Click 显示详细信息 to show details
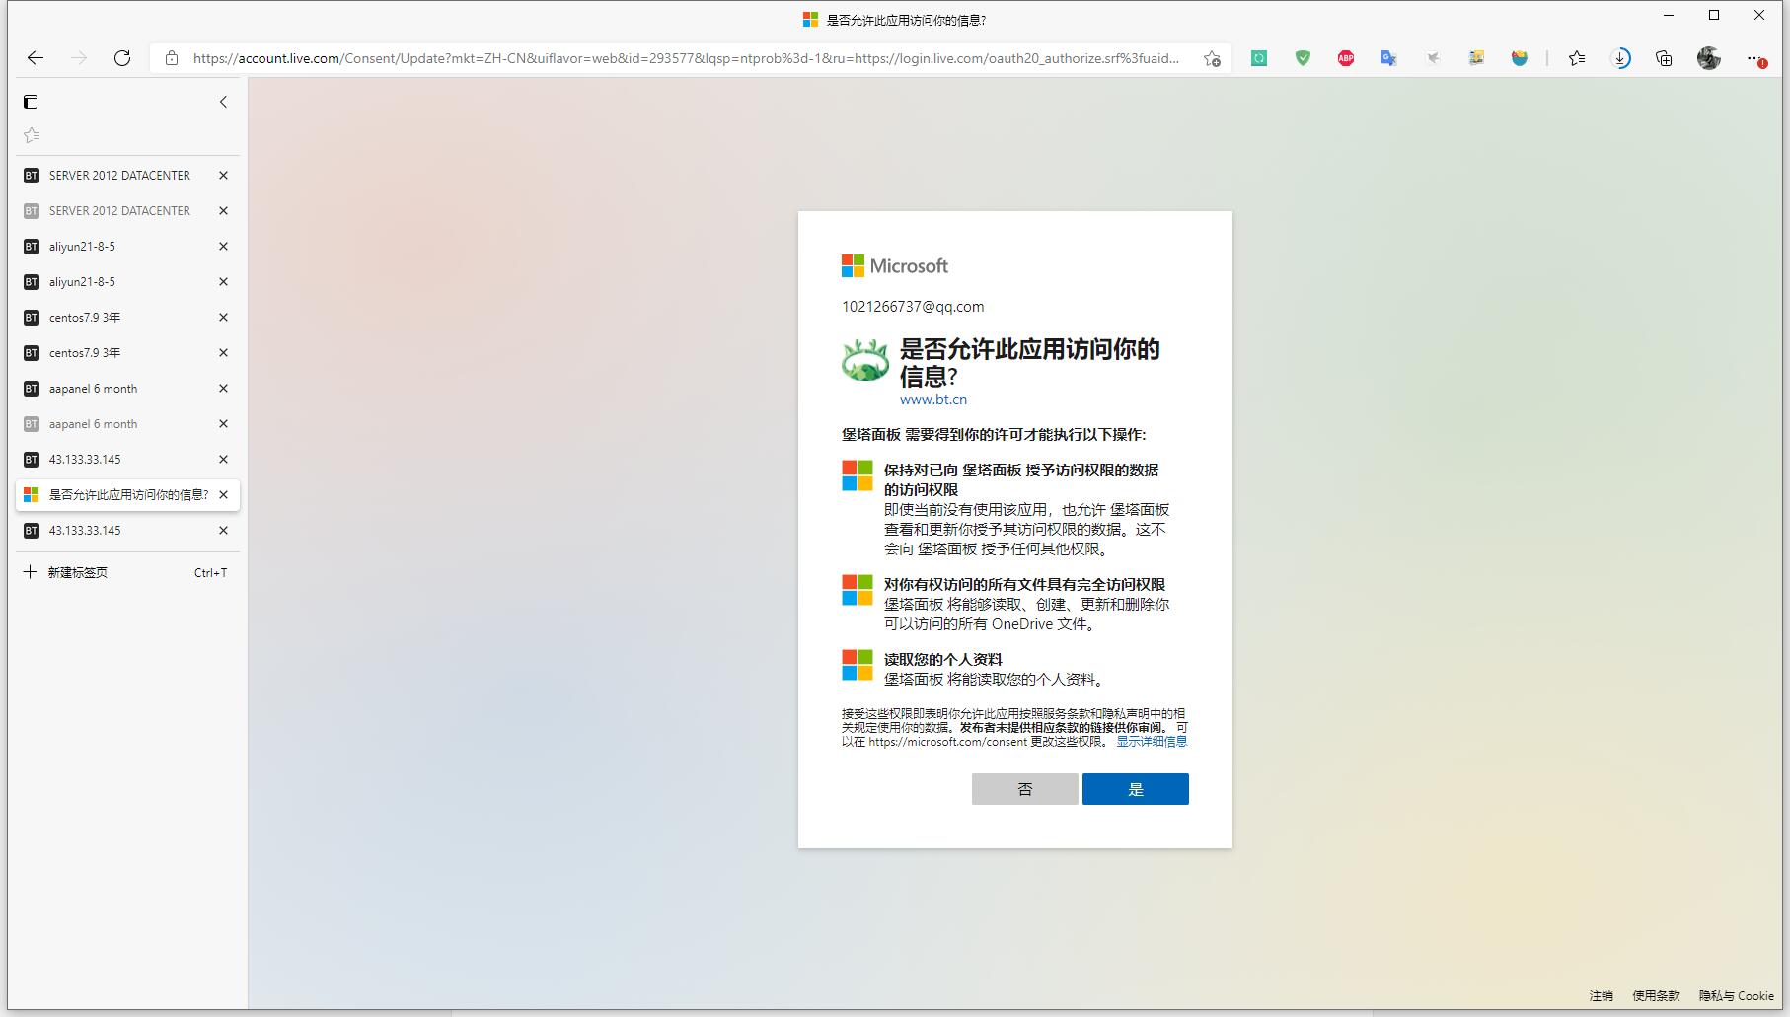Image resolution: width=1790 pixels, height=1017 pixels. (x=1152, y=741)
